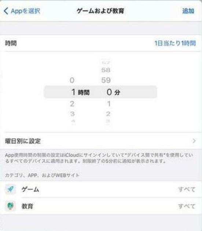The image size is (202, 231).
Task: Select 2 in the hours picker wheel
Action: coord(72,104)
